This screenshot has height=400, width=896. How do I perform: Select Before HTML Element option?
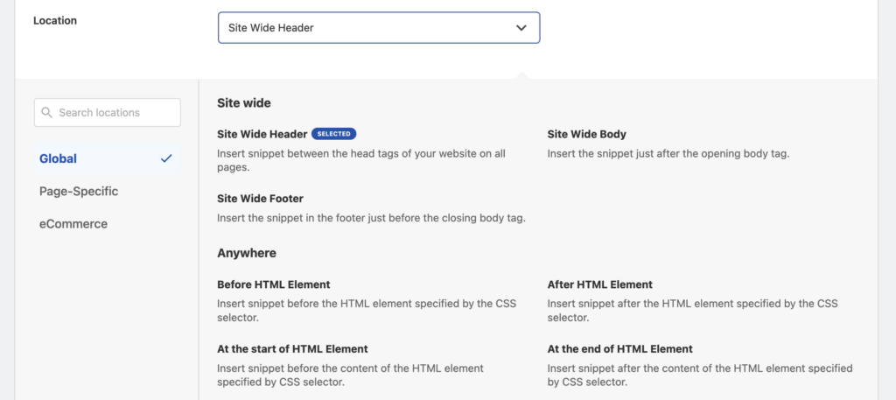pos(274,284)
